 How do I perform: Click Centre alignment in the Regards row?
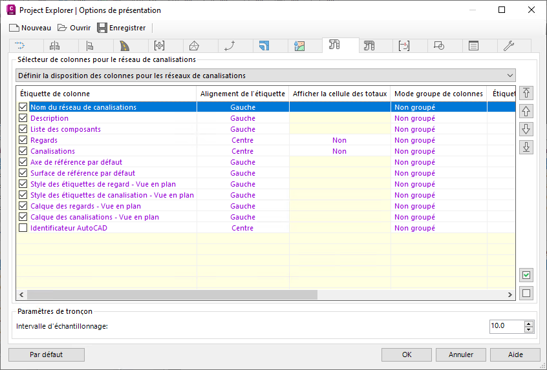point(242,140)
